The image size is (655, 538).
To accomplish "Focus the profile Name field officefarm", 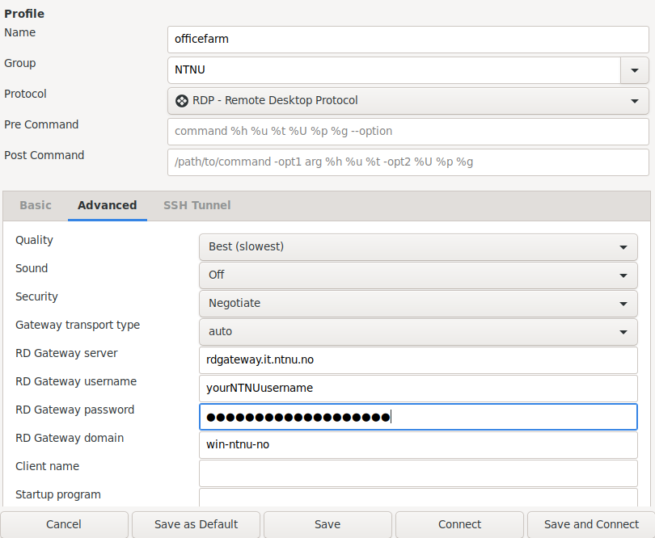I will (x=408, y=40).
